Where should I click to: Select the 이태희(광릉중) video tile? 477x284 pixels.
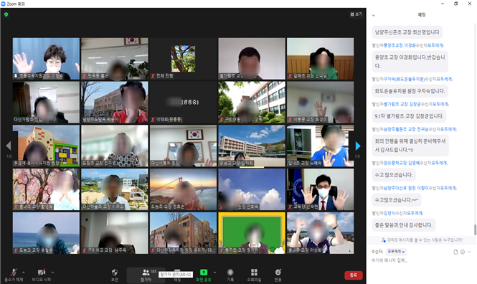click(x=183, y=102)
